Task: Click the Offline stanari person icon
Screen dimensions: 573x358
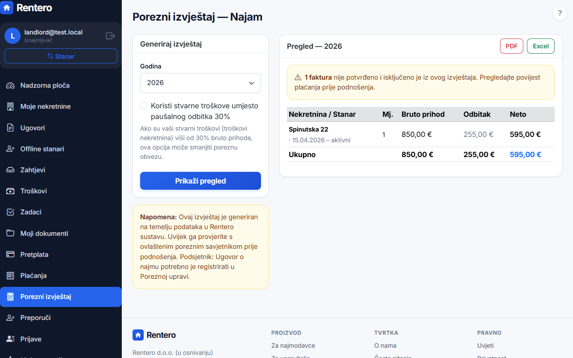Action: click(11, 149)
